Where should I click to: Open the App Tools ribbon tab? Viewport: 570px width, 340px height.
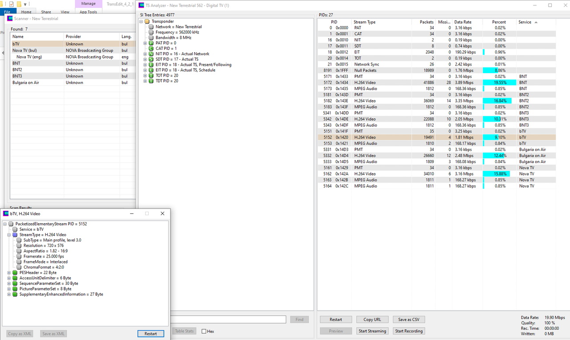click(88, 12)
